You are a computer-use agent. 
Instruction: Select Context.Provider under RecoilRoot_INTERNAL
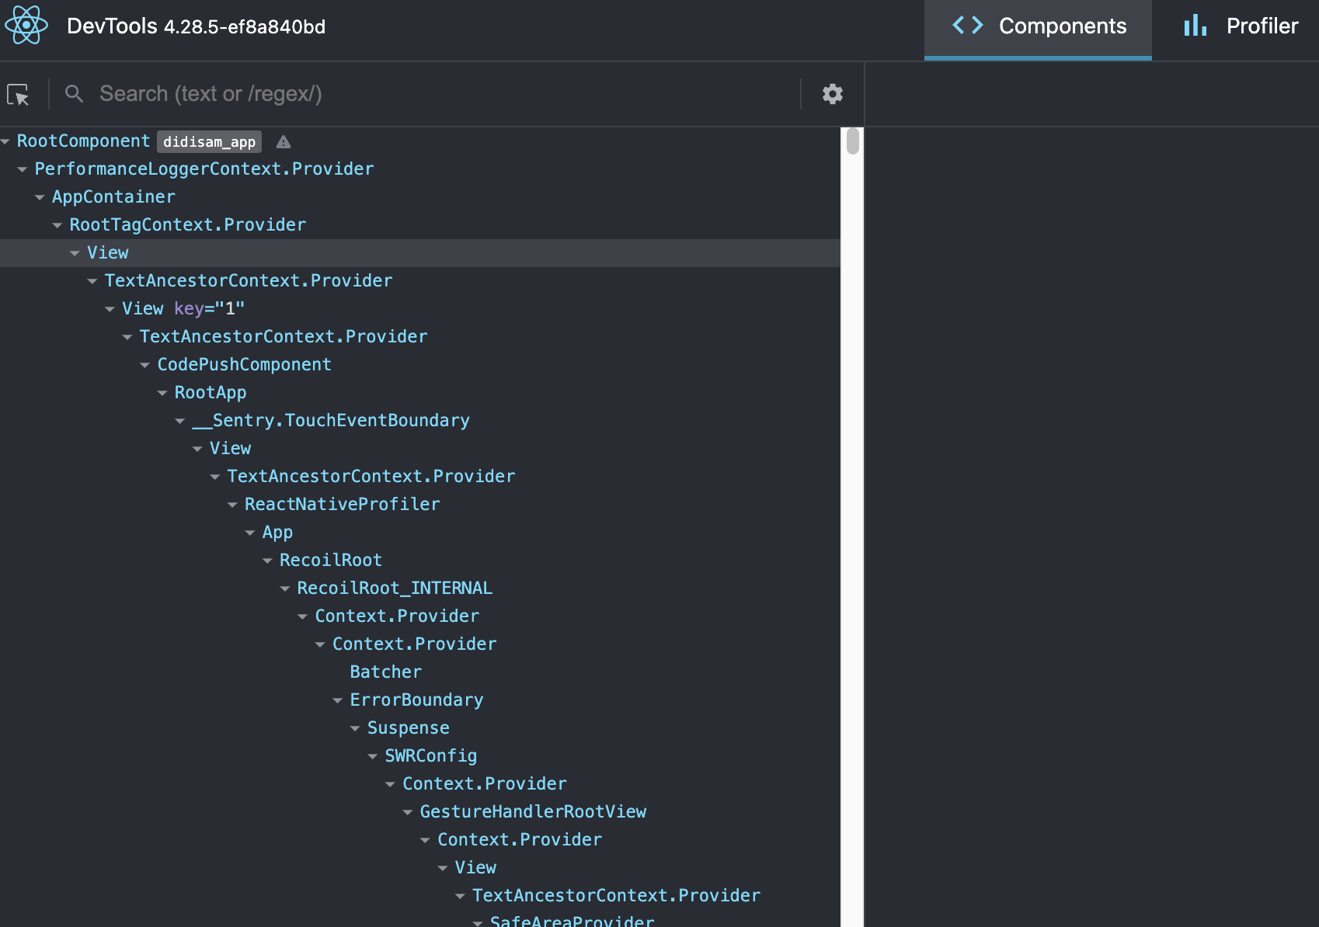[398, 616]
